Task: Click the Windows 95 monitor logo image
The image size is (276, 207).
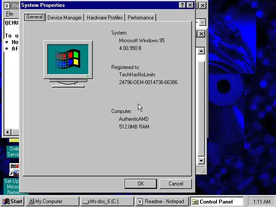Action: pos(68,64)
